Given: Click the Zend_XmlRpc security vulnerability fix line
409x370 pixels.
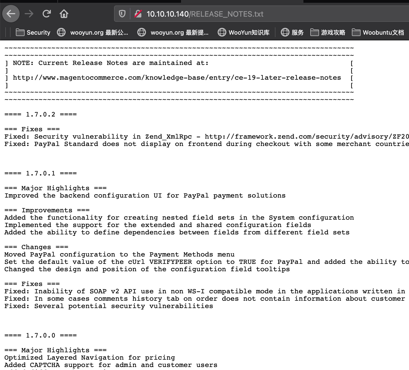Looking at the screenshot, I should pos(207,137).
